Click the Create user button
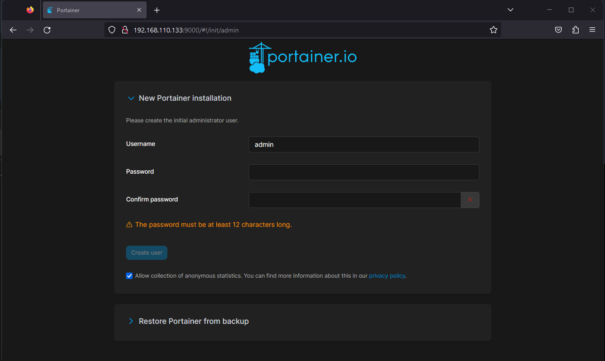This screenshot has width=605, height=361. (147, 253)
